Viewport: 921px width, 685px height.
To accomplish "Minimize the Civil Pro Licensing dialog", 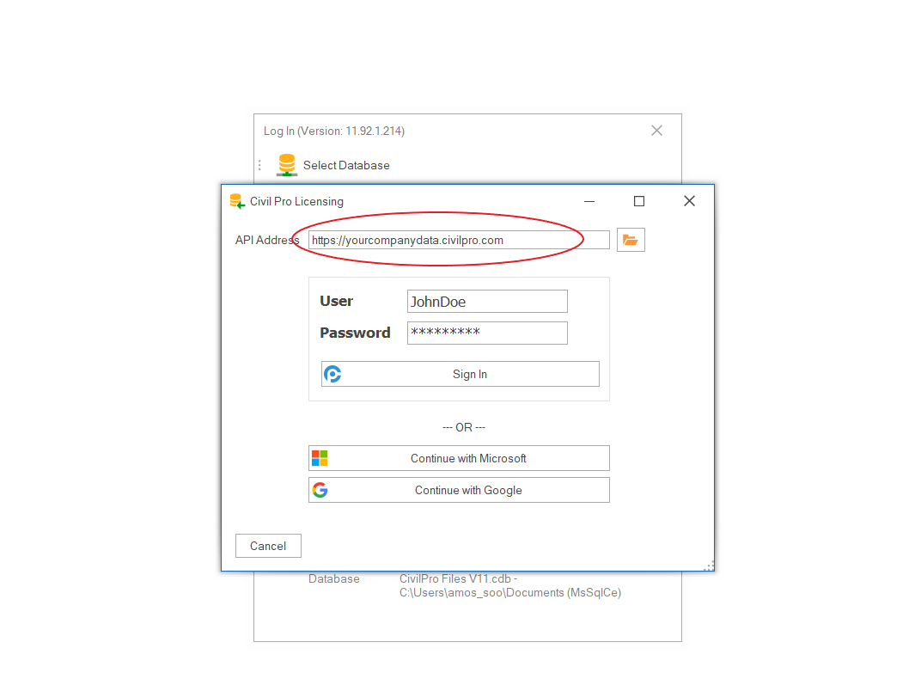I will click(x=589, y=201).
